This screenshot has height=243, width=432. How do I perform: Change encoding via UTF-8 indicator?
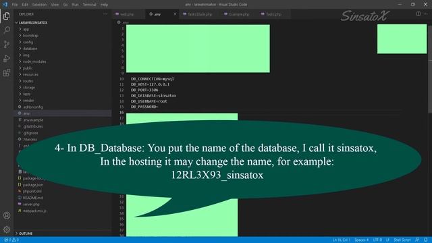377,240
